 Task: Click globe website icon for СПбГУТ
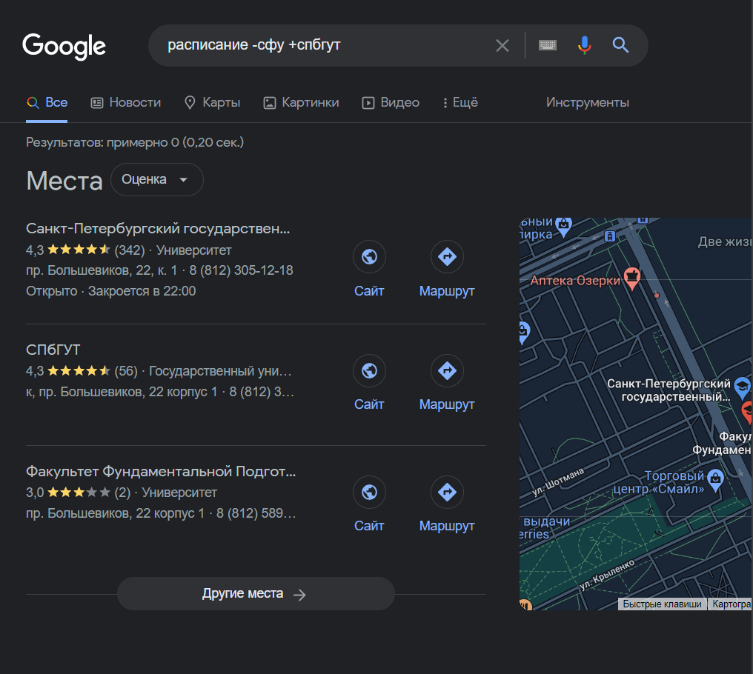coord(369,370)
